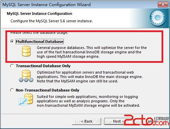Viewport: 170px width, 129px height.
Task: Click the Transactional Database Only label text
Action: click(43, 66)
